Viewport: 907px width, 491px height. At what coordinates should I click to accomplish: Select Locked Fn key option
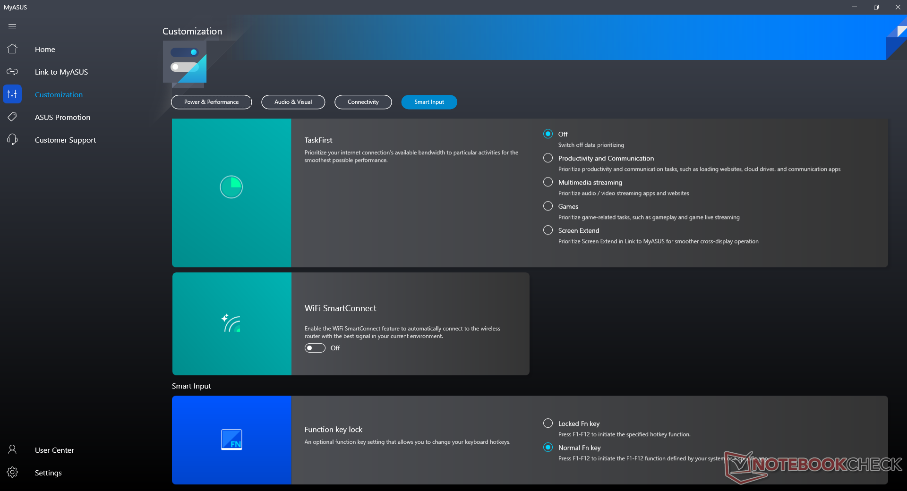[x=548, y=423]
